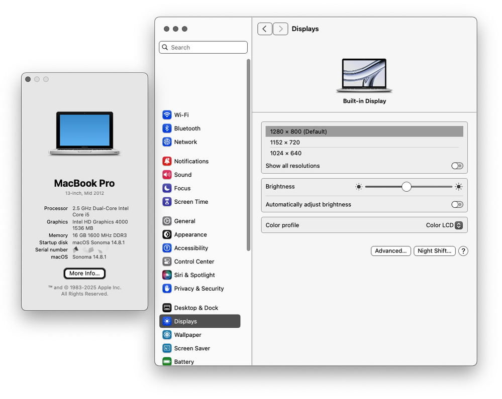
Task: Open Siri & Spotlight settings label
Action: click(194, 275)
